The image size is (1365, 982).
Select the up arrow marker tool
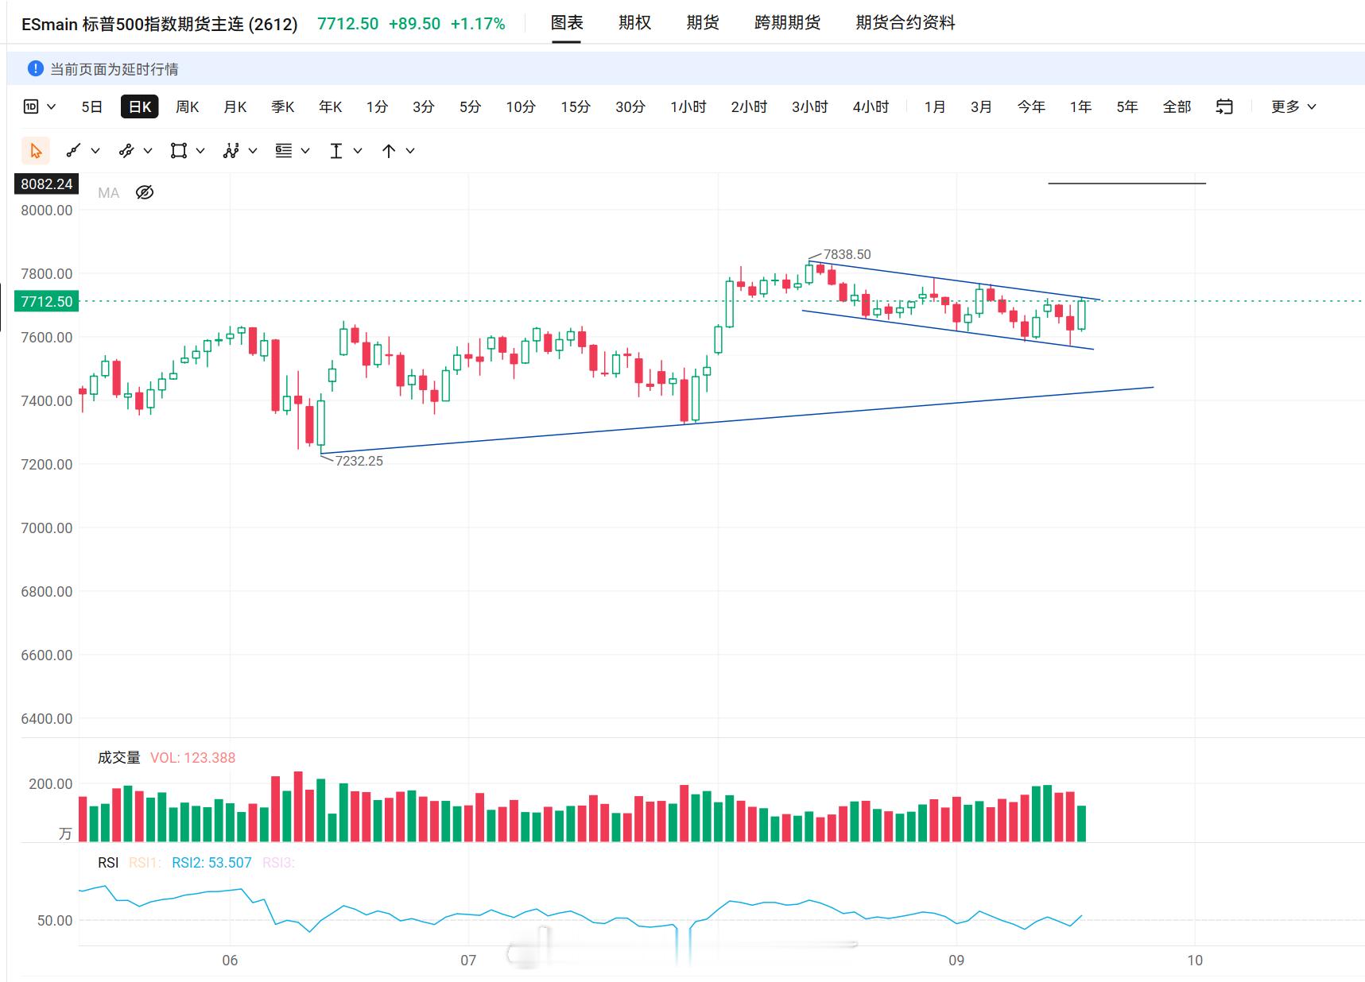coord(389,151)
